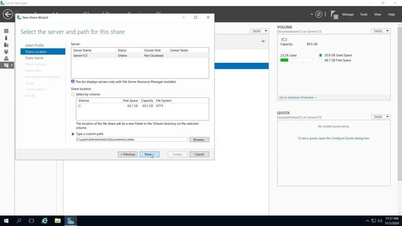Click the volume usage progress bar
402x226 pixels.
(x=296, y=60)
